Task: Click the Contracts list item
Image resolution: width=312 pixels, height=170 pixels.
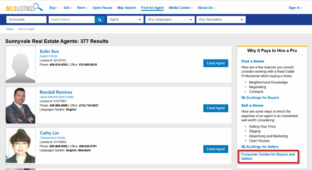Action: coord(256,92)
